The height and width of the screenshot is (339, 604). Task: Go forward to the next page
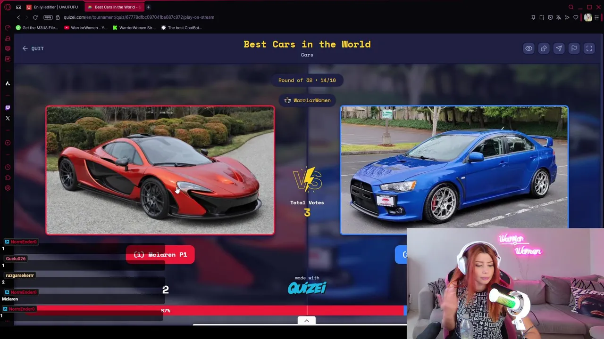click(27, 17)
